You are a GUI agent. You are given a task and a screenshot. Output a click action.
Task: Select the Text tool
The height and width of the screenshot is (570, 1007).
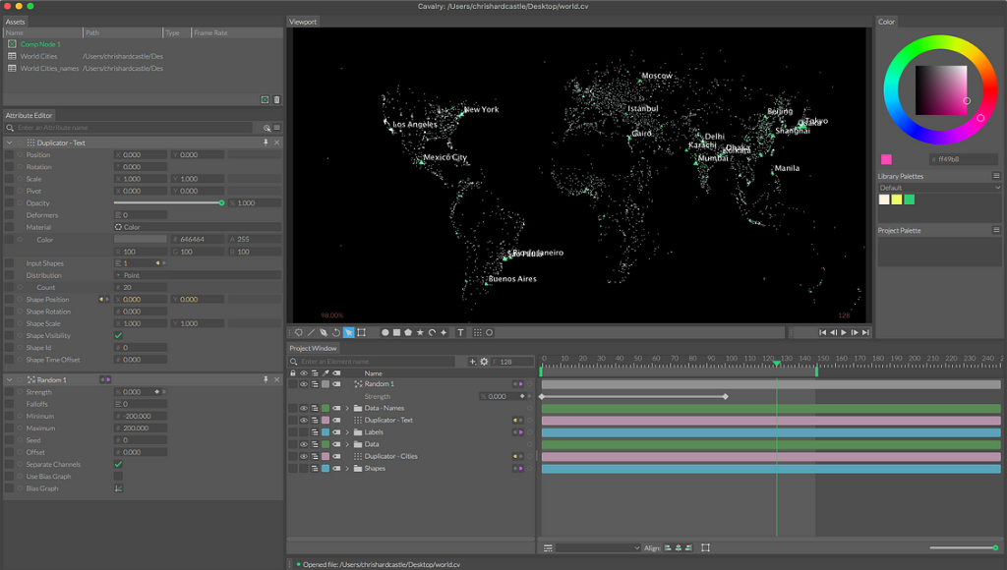460,332
